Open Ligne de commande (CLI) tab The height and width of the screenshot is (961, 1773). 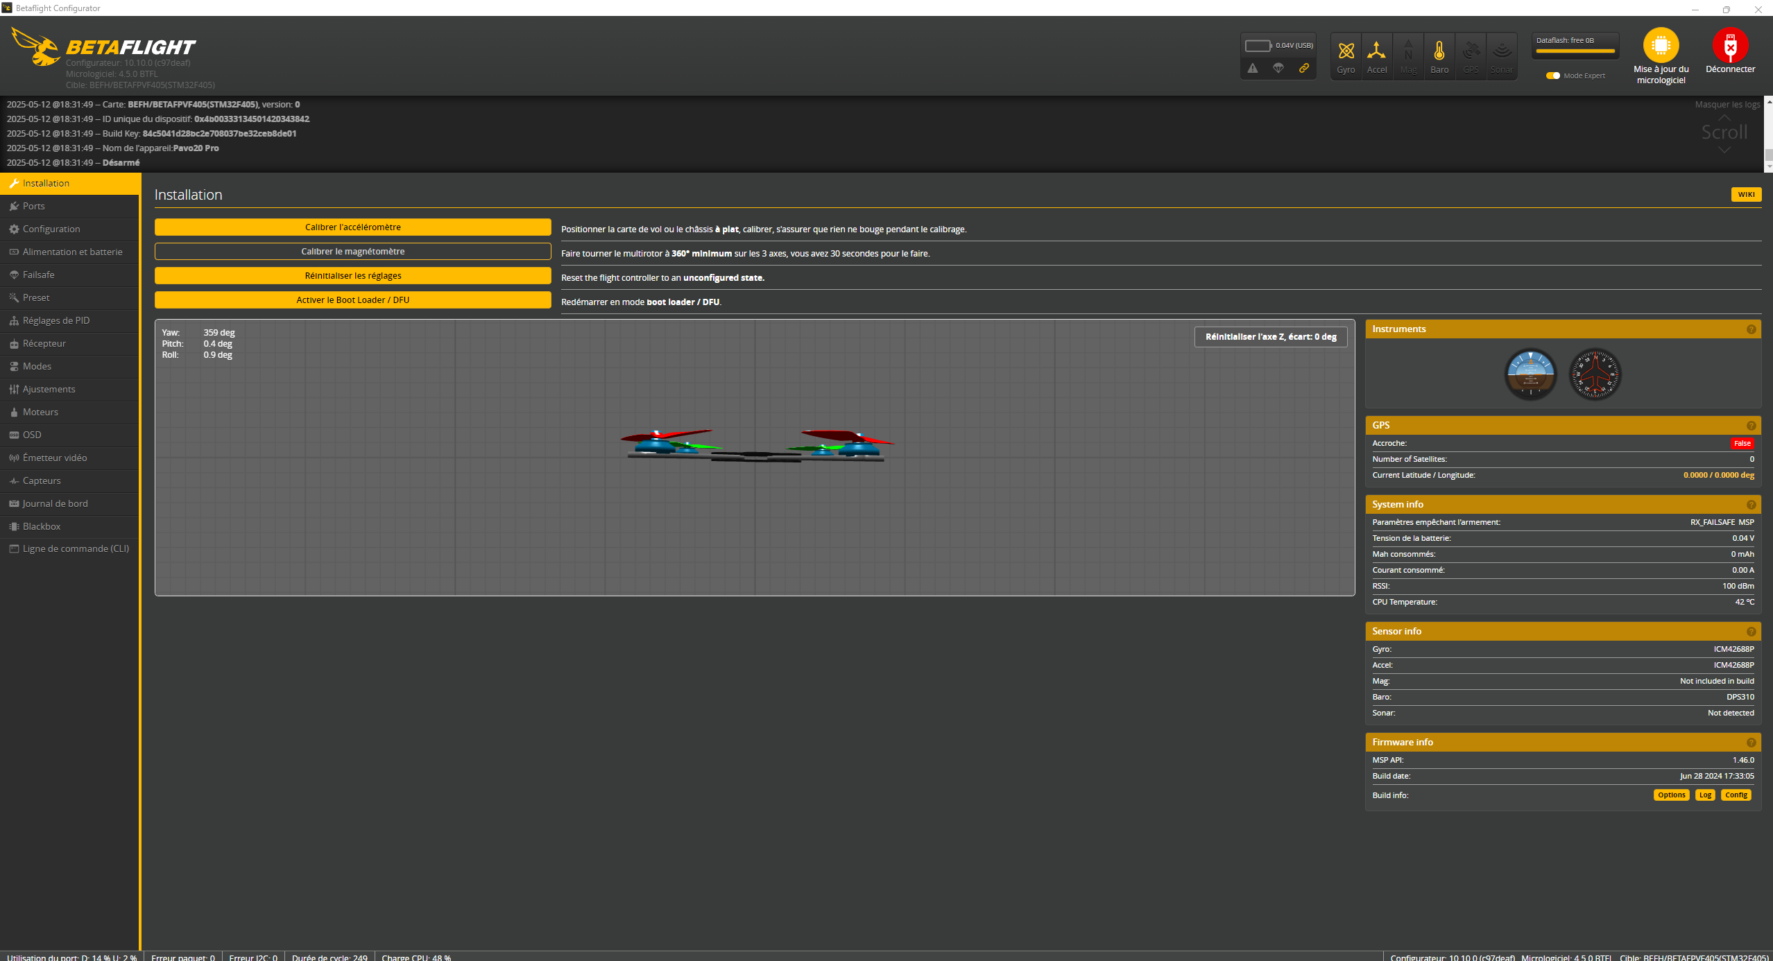pyautogui.click(x=76, y=548)
